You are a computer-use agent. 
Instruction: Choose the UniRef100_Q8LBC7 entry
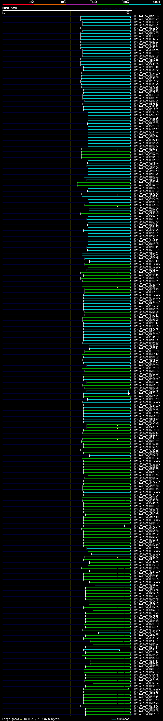146,36
